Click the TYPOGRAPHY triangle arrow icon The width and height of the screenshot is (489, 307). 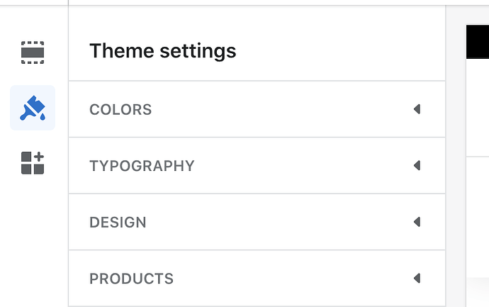[x=417, y=165]
